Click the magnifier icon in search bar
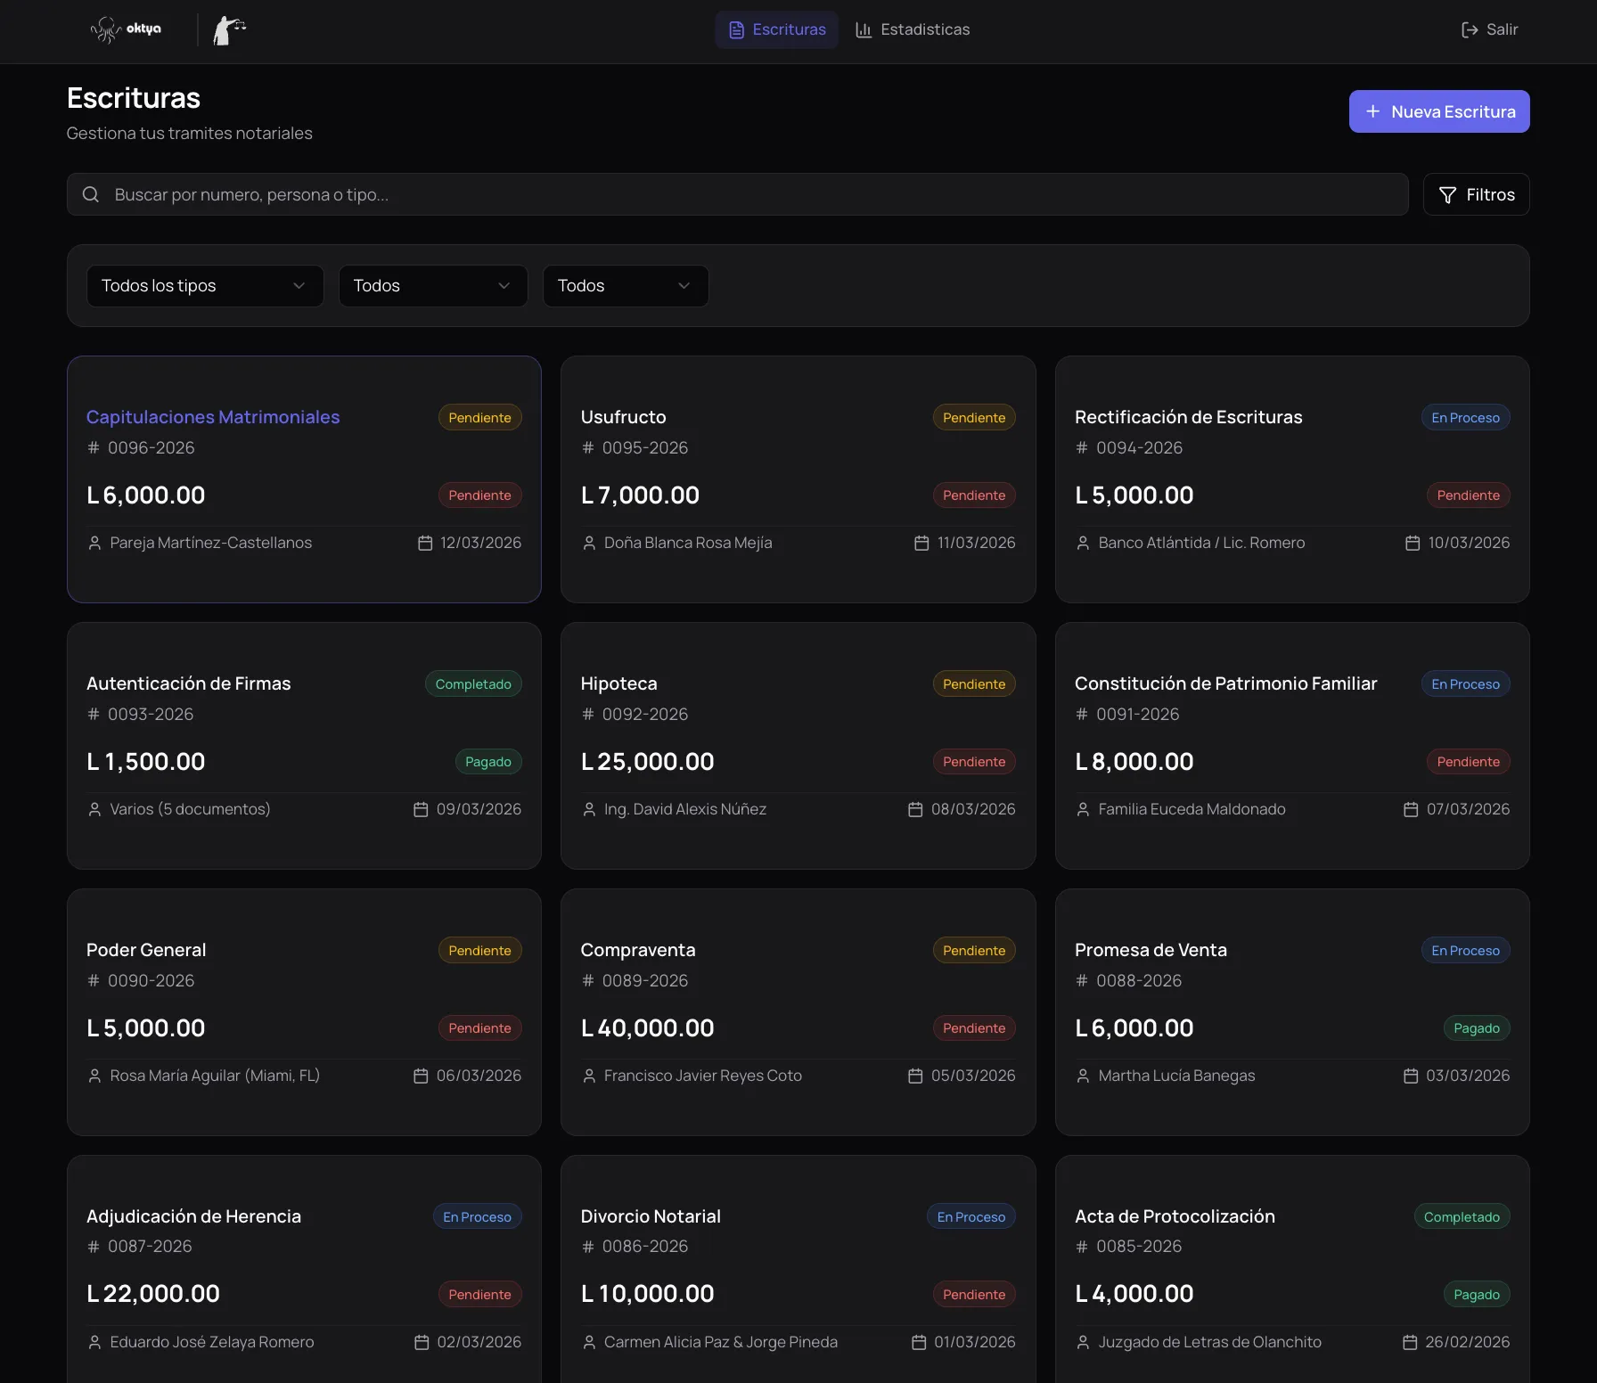Screen dimensions: 1597x1383 click(91, 194)
